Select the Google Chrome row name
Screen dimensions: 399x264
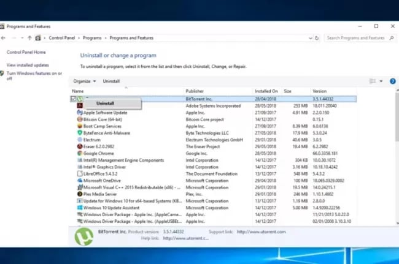(x=98, y=153)
